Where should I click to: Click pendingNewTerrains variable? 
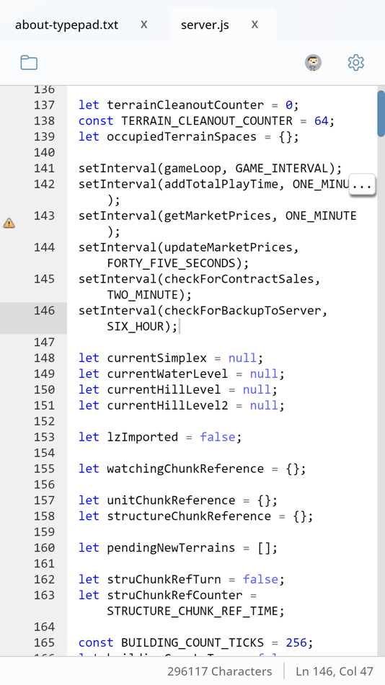click(172, 547)
